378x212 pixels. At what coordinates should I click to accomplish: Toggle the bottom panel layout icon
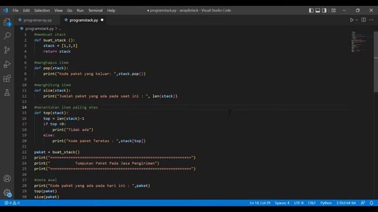[x=318, y=11]
